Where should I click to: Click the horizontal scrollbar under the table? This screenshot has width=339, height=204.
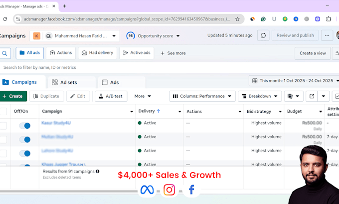(x=69, y=192)
